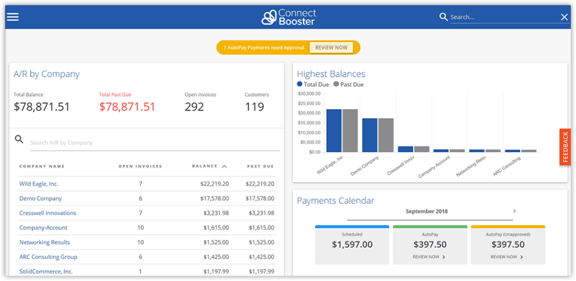Open the hamburger navigation menu
Viewport: 576px width, 281px height.
(x=13, y=17)
